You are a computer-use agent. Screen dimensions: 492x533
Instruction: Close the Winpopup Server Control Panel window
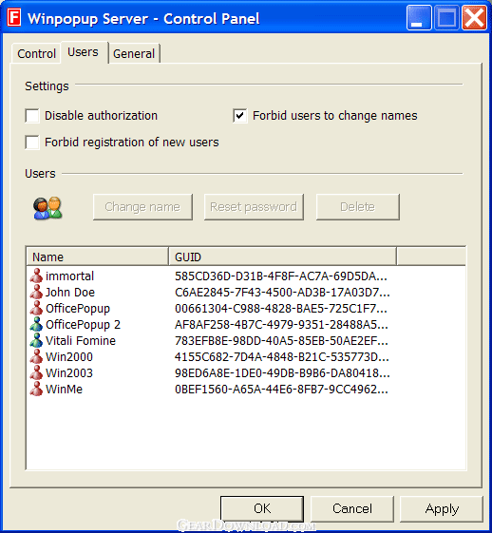pos(474,18)
